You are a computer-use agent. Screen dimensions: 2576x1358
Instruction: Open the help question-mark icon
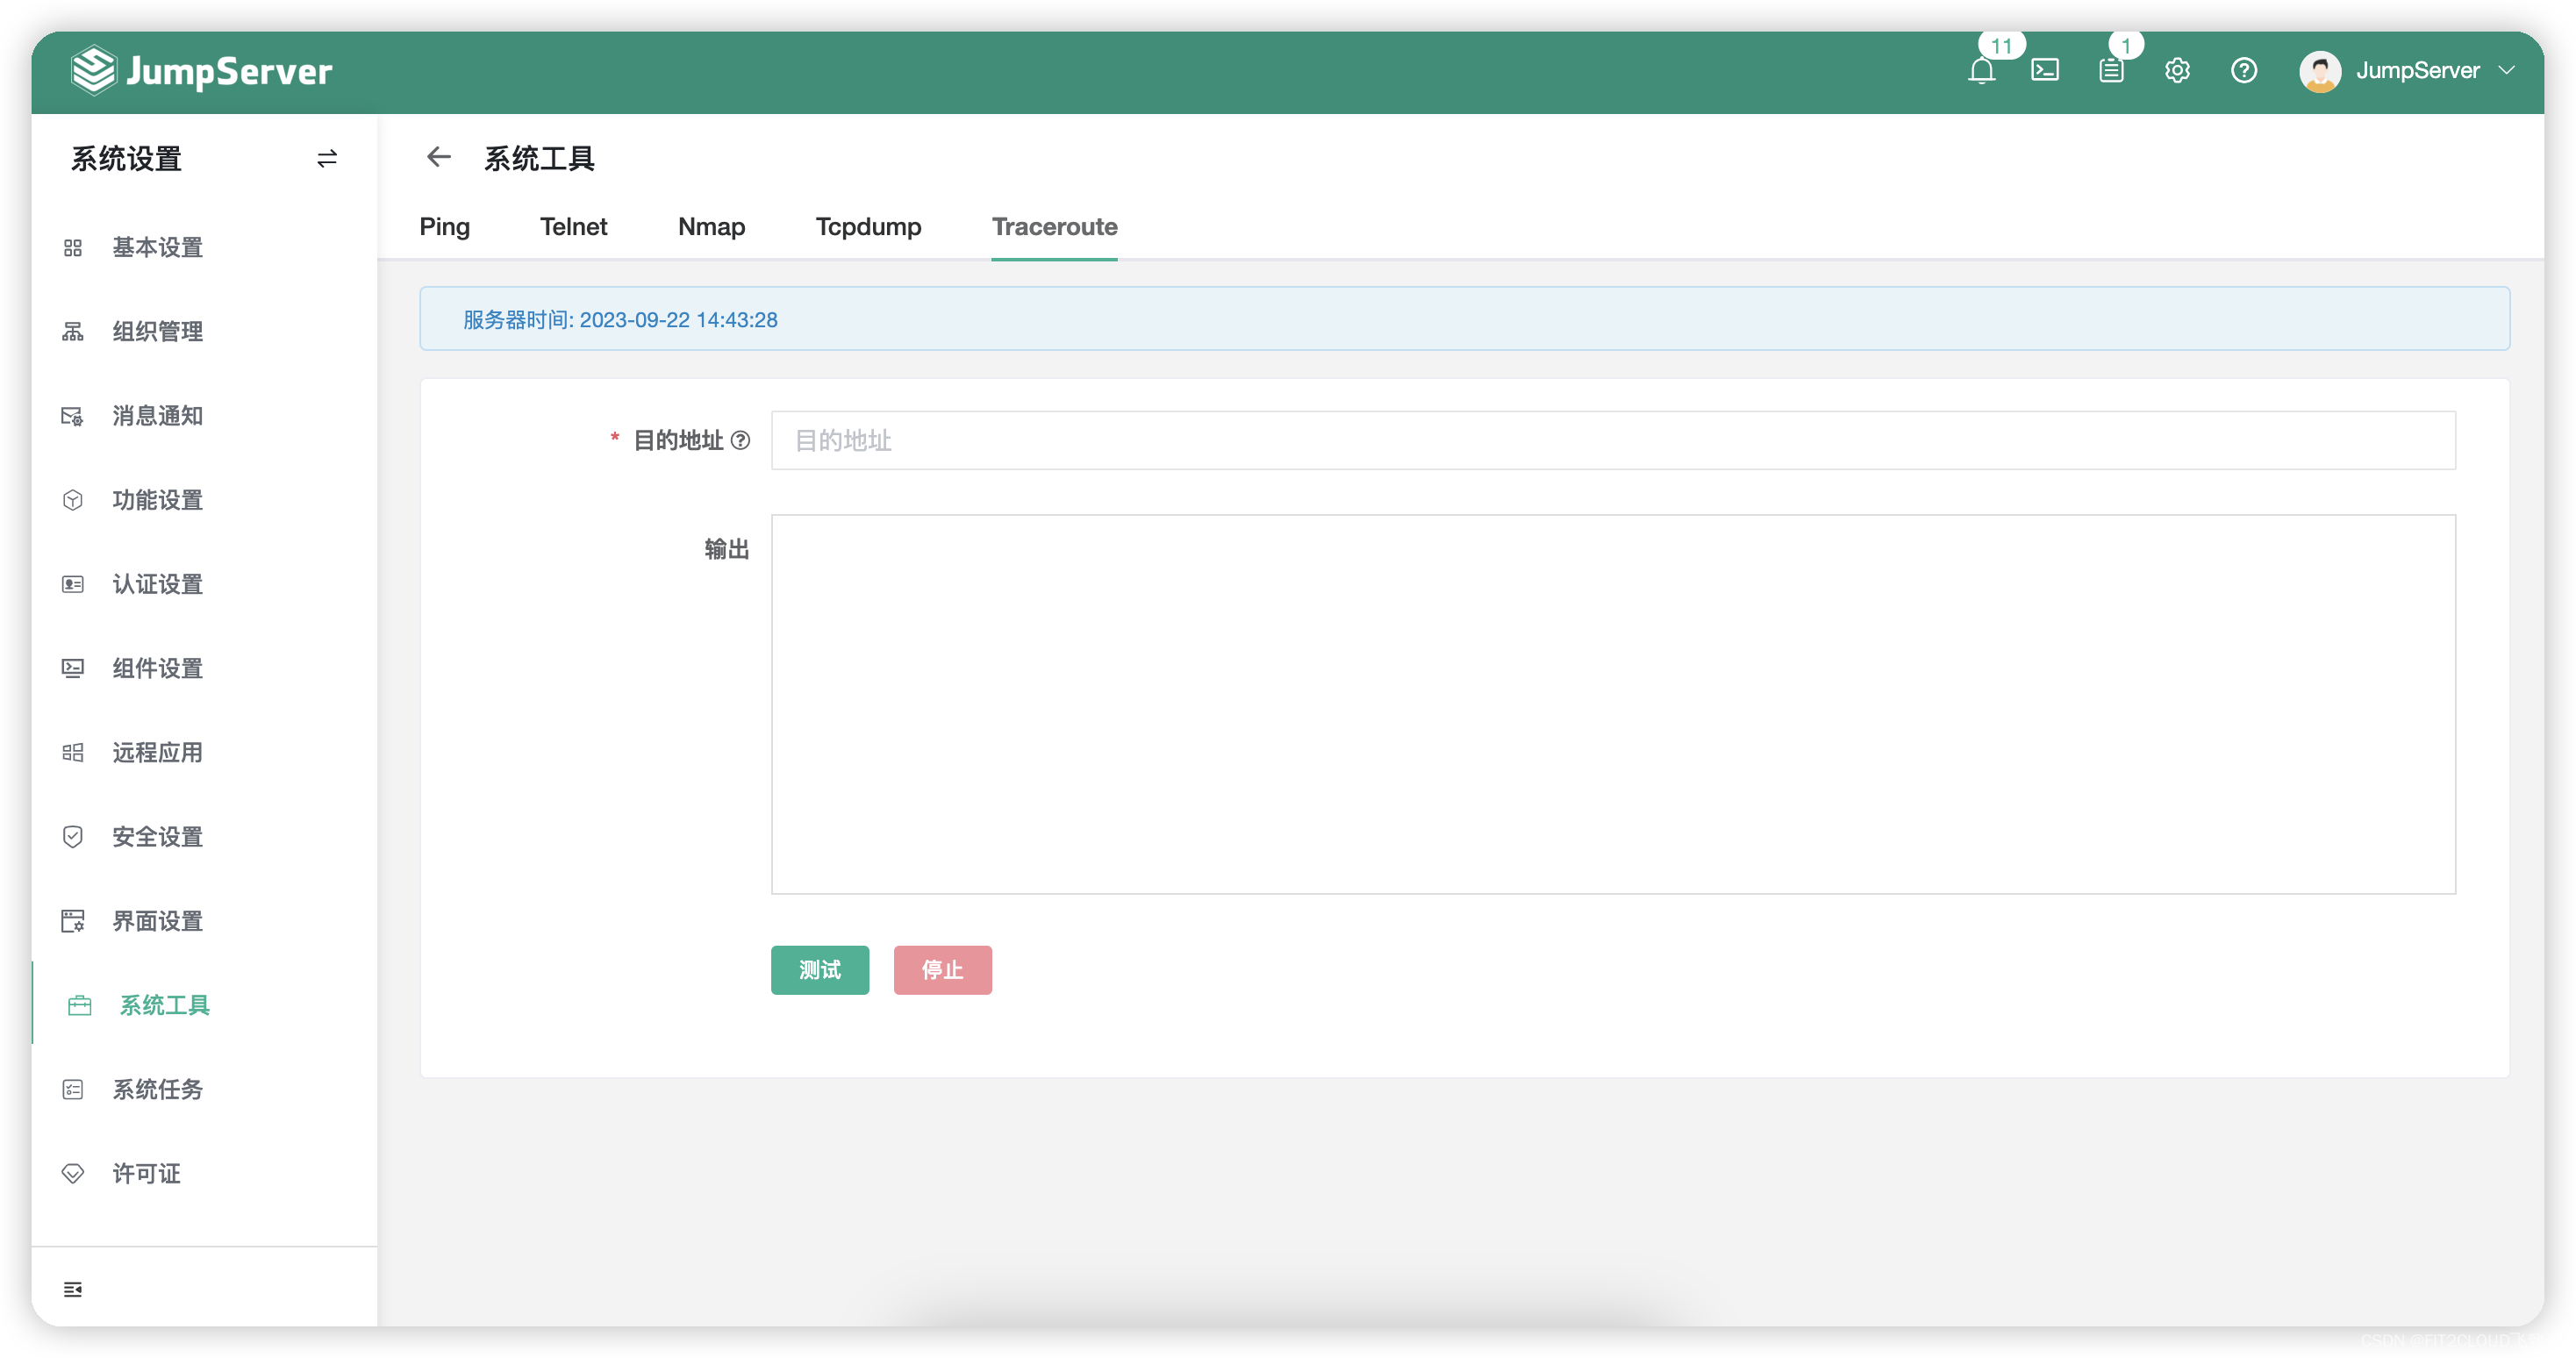[x=2243, y=71]
